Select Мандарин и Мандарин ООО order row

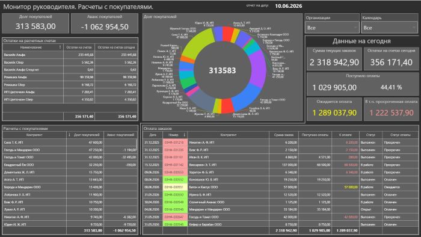(280, 209)
